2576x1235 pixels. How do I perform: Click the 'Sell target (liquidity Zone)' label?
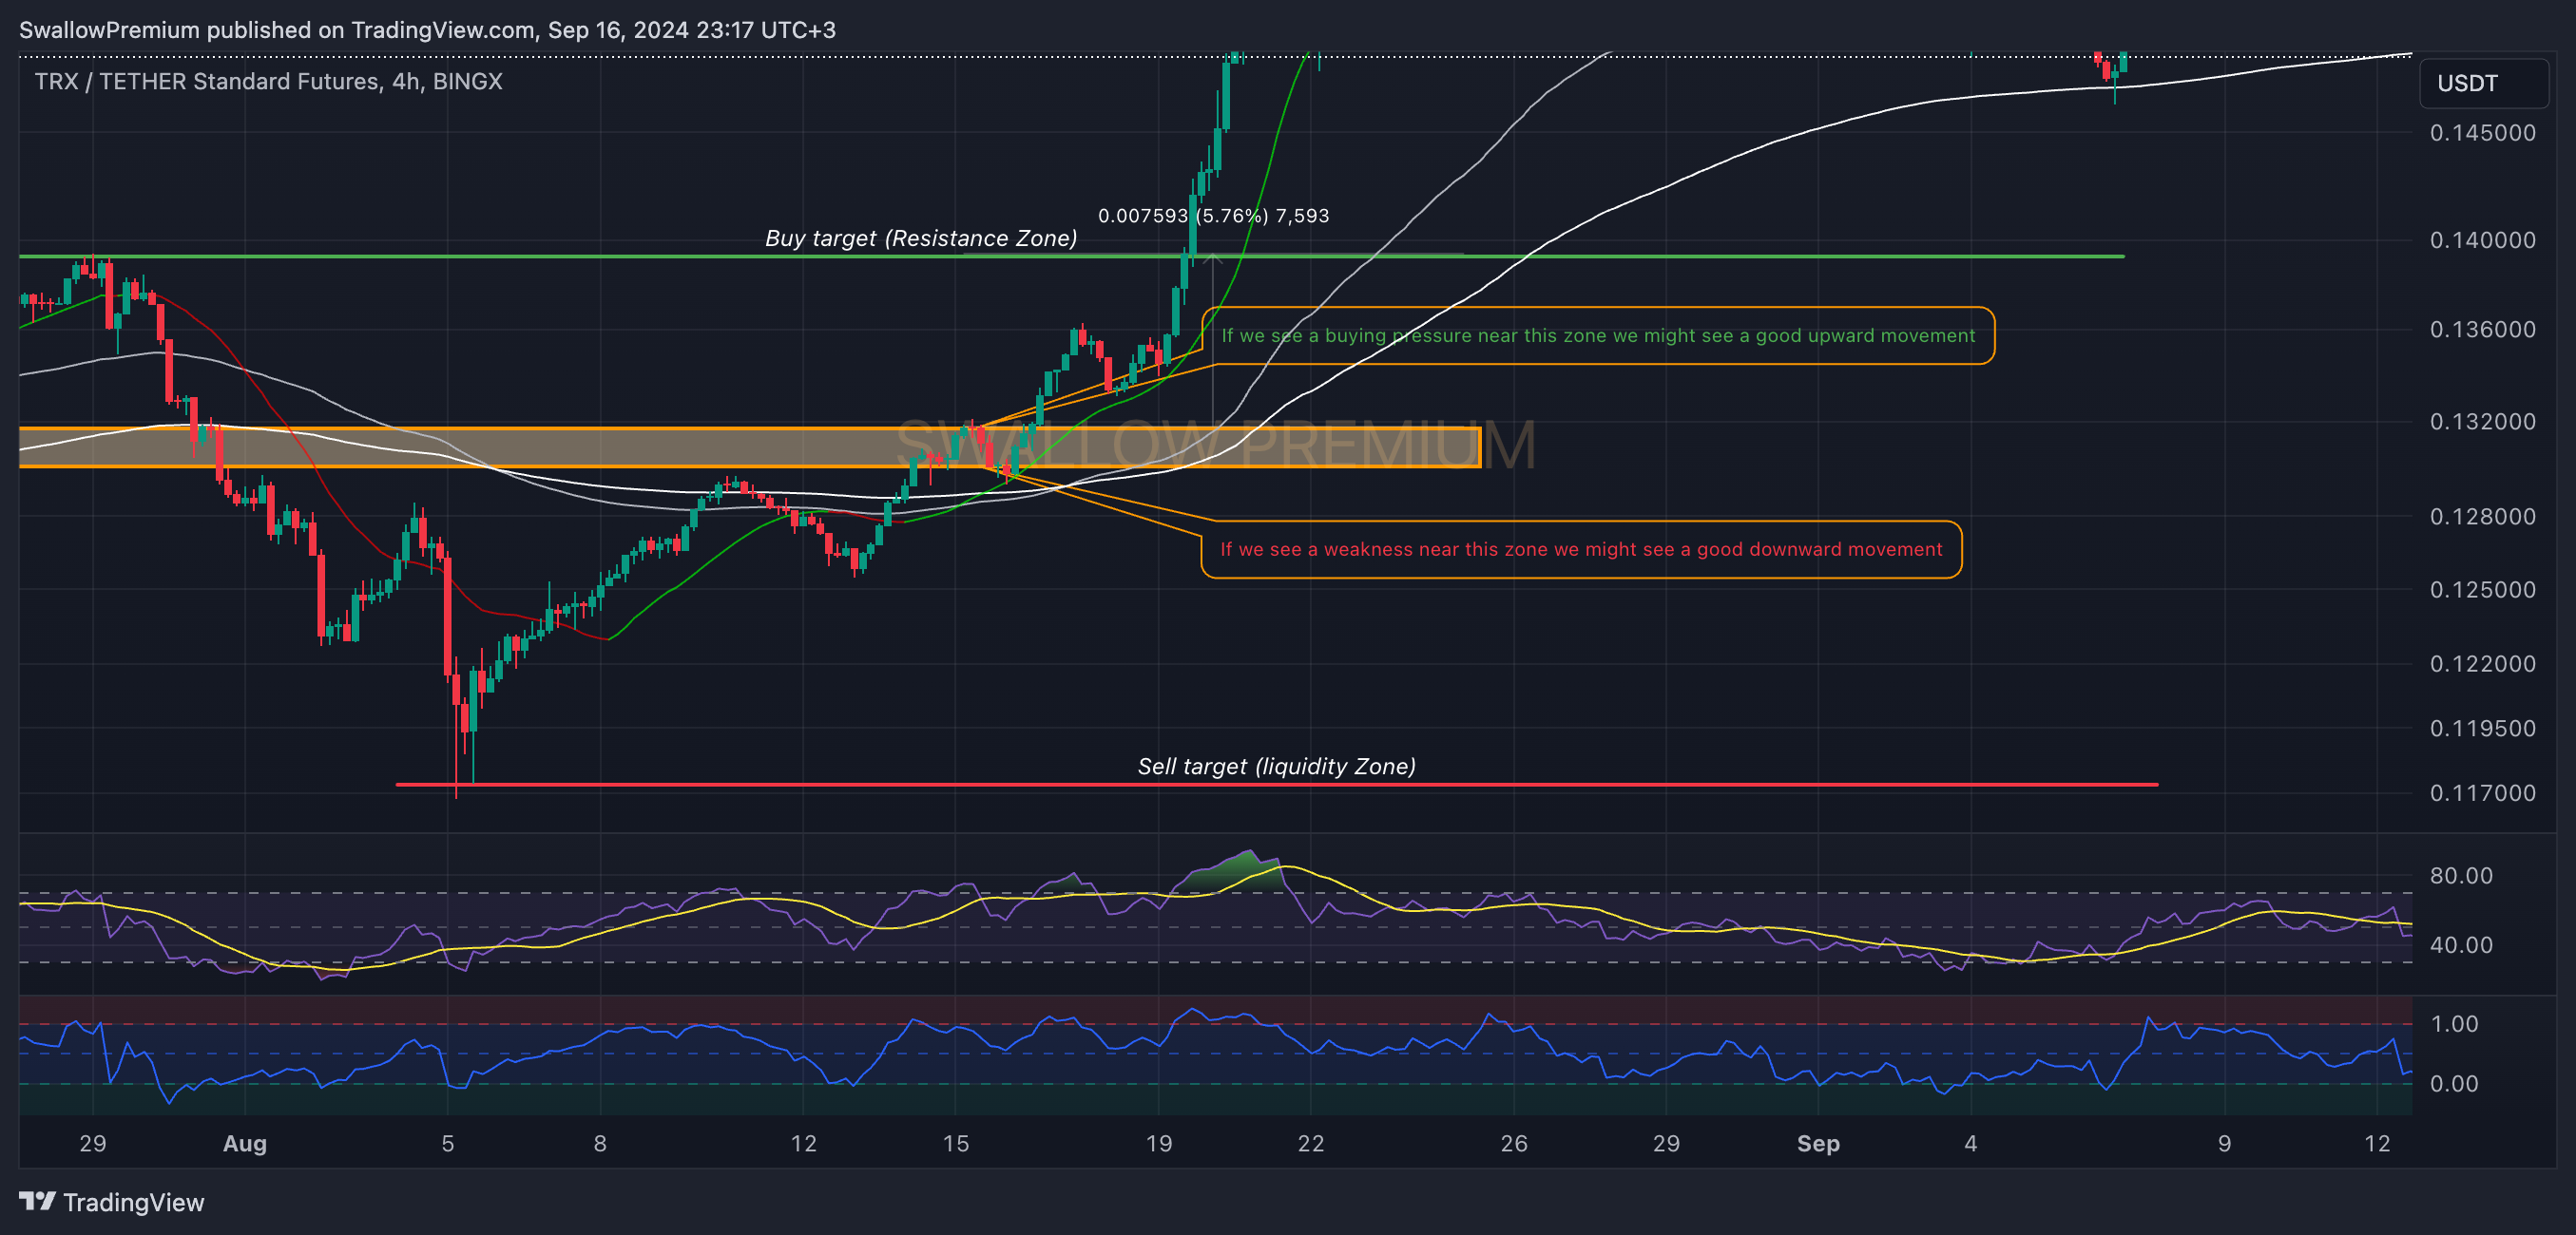pyautogui.click(x=1276, y=767)
